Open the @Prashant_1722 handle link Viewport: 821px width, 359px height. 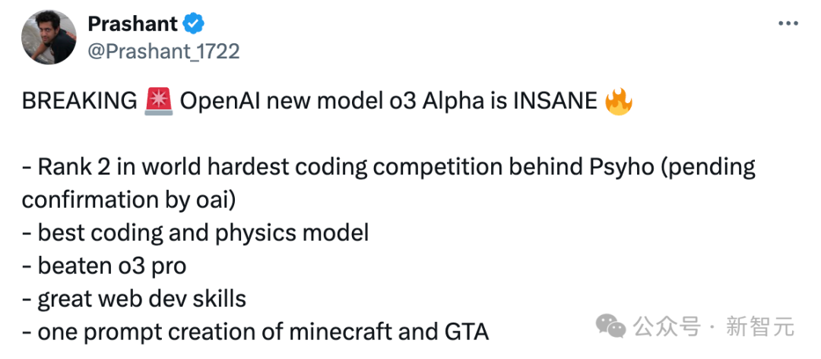(163, 51)
